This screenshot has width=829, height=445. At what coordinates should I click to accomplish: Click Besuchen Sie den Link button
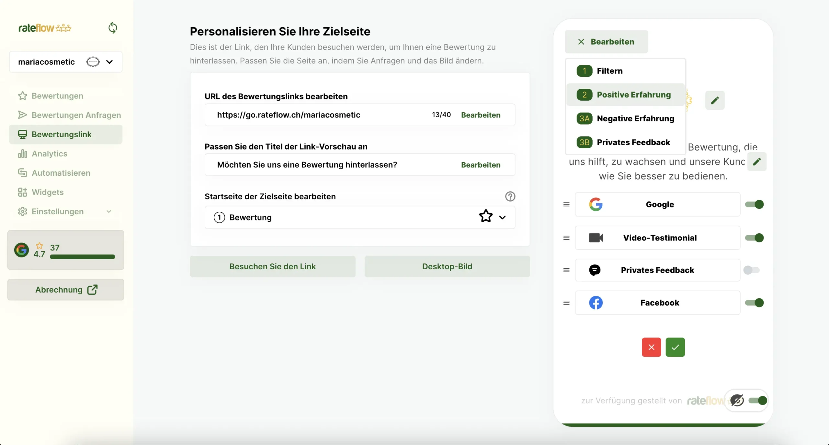[272, 266]
